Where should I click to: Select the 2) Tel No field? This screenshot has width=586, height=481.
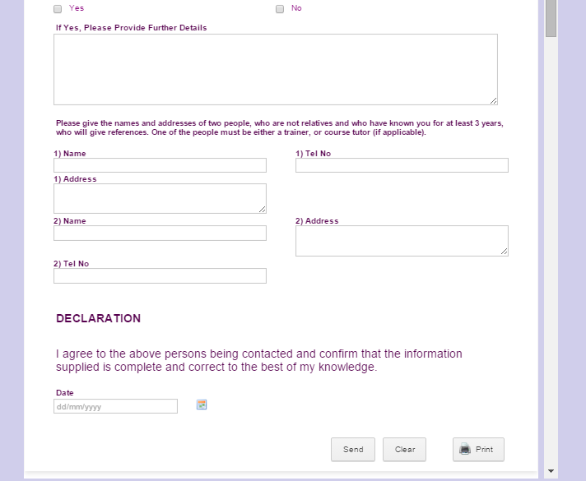click(160, 276)
